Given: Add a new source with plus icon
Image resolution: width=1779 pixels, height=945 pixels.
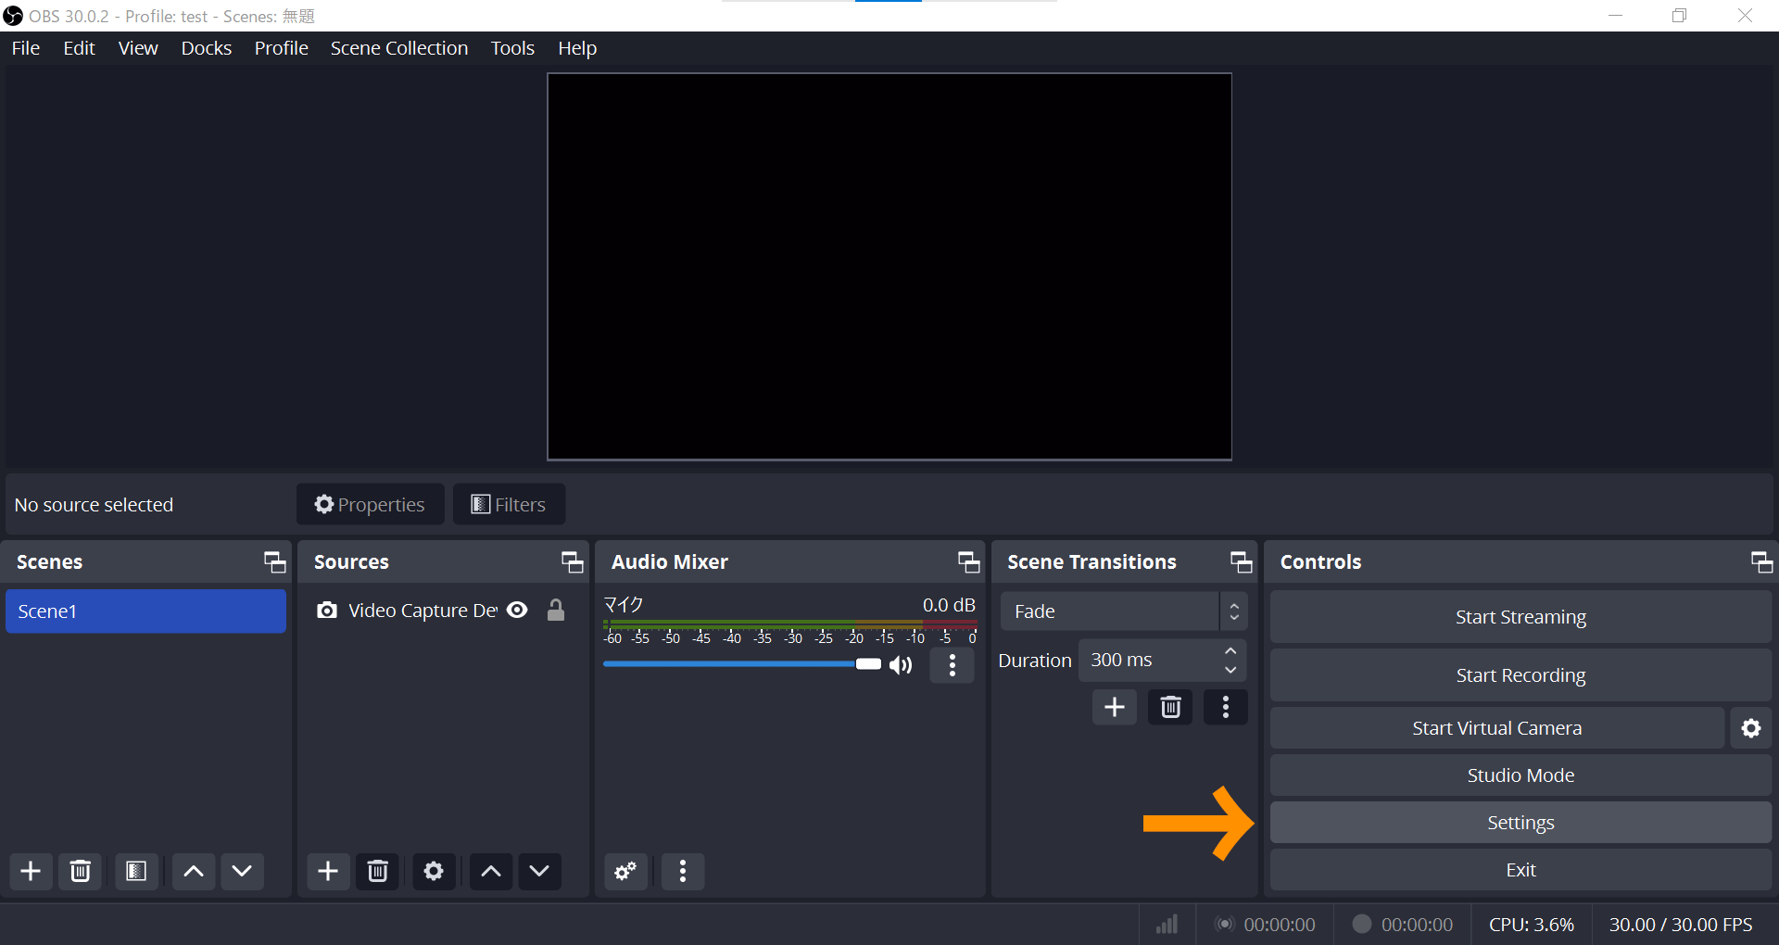Looking at the screenshot, I should [328, 871].
